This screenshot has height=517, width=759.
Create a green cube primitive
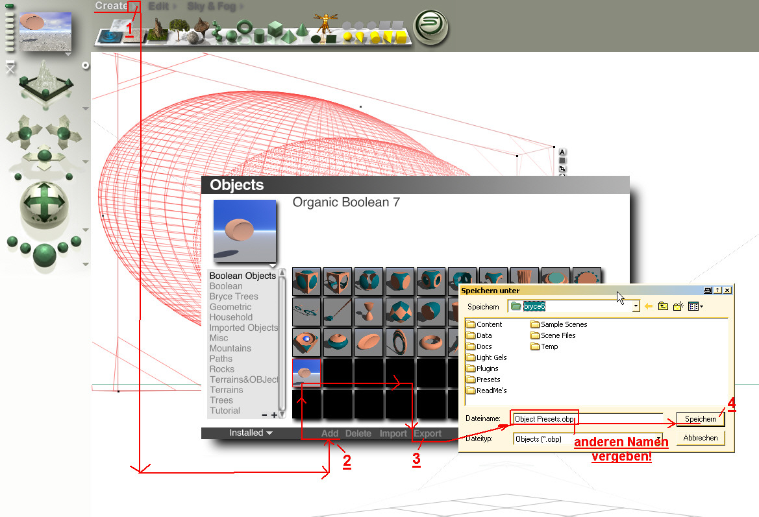(x=275, y=29)
